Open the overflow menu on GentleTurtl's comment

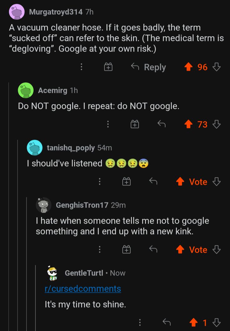click(x=140, y=323)
